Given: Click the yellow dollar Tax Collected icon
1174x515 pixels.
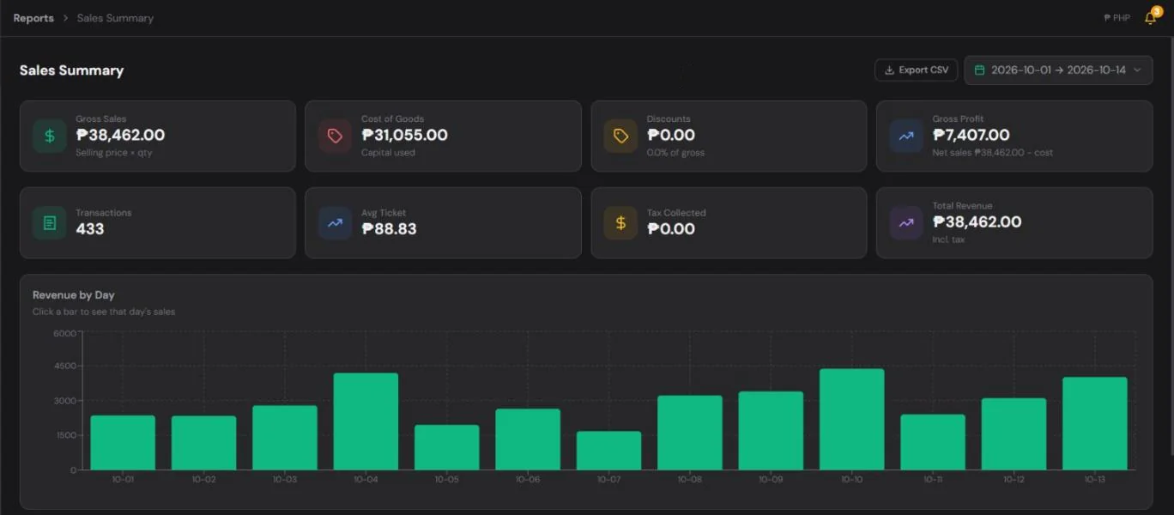Looking at the screenshot, I should 620,223.
